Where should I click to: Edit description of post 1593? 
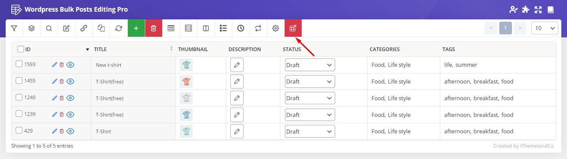[x=237, y=65]
